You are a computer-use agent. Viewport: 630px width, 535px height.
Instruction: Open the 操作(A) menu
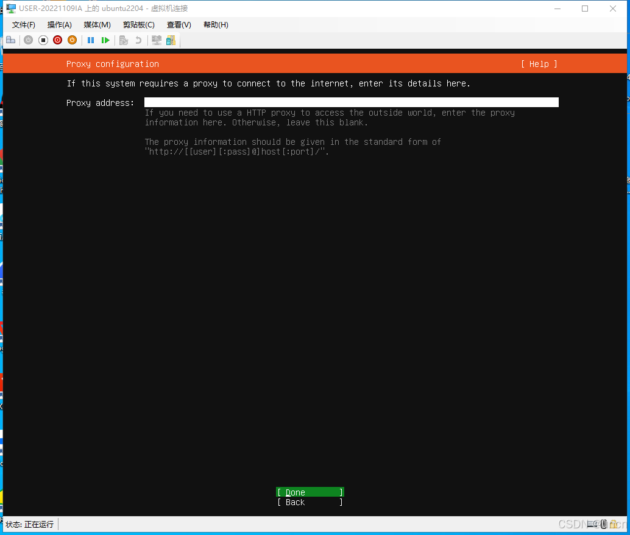tap(59, 24)
